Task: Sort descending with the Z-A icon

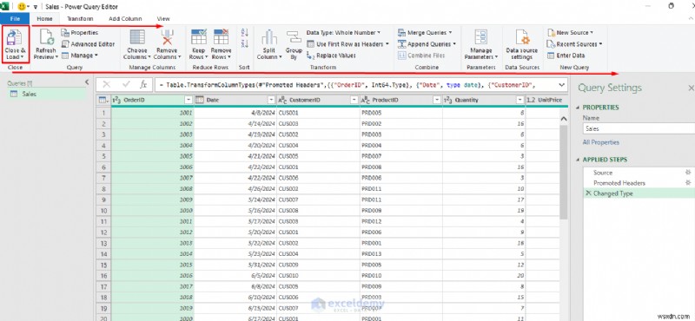Action: (x=244, y=43)
